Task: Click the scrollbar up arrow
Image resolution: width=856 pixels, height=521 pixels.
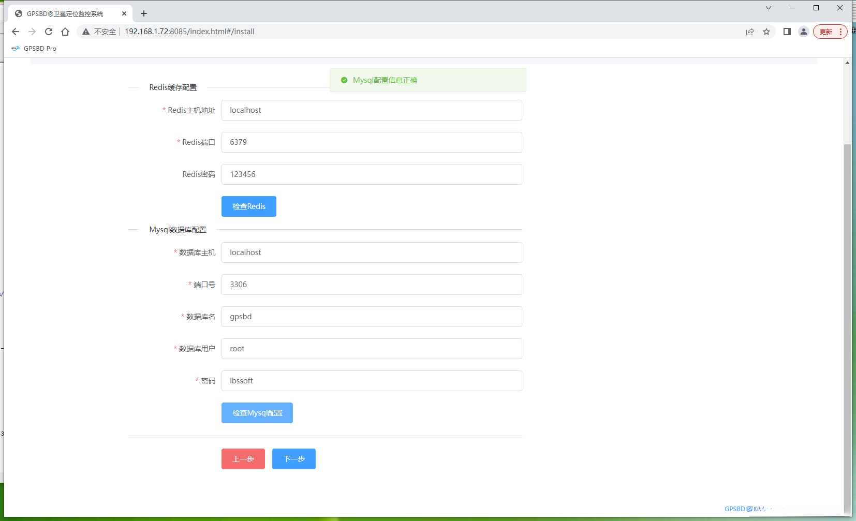Action: tap(847, 63)
